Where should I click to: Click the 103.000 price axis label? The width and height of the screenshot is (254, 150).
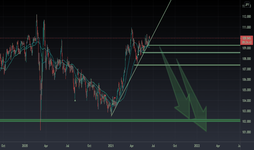pos(247,111)
